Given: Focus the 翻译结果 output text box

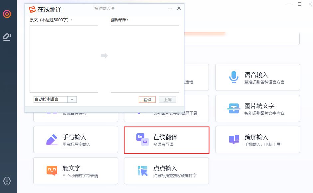Looking at the screenshot, I should (145, 59).
